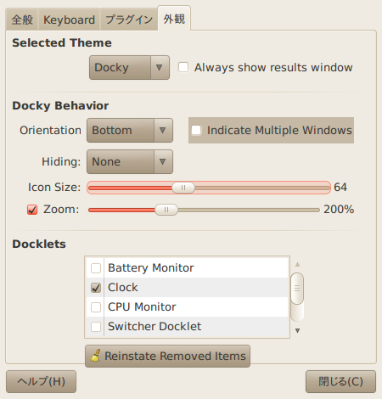Click the Icon Size value 64
Screen dimensions: 382x399
[x=340, y=187]
